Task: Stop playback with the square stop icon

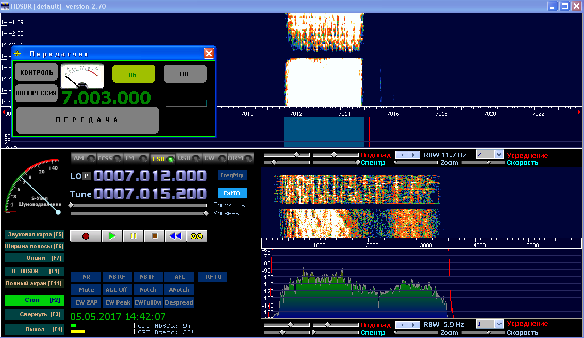Action: (154, 236)
